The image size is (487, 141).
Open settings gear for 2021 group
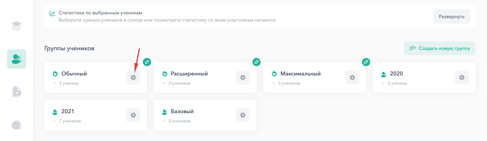[133, 115]
